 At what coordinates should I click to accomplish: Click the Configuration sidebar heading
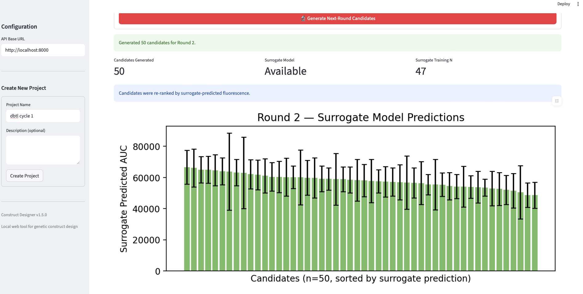point(19,27)
